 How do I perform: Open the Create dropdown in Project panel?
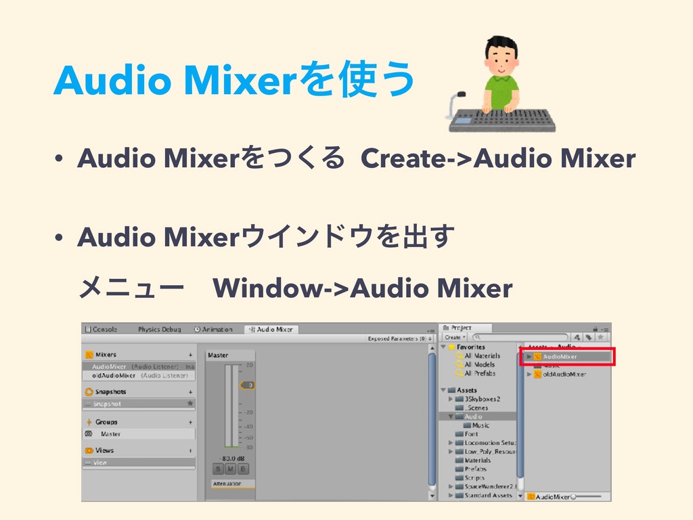tap(455, 337)
